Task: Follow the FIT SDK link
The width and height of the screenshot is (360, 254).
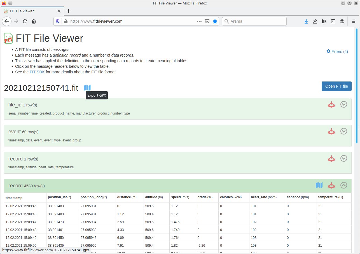Action: (x=37, y=72)
